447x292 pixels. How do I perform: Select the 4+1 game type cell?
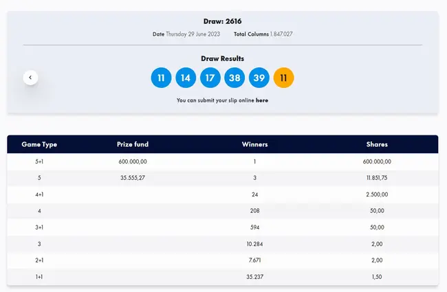39,194
